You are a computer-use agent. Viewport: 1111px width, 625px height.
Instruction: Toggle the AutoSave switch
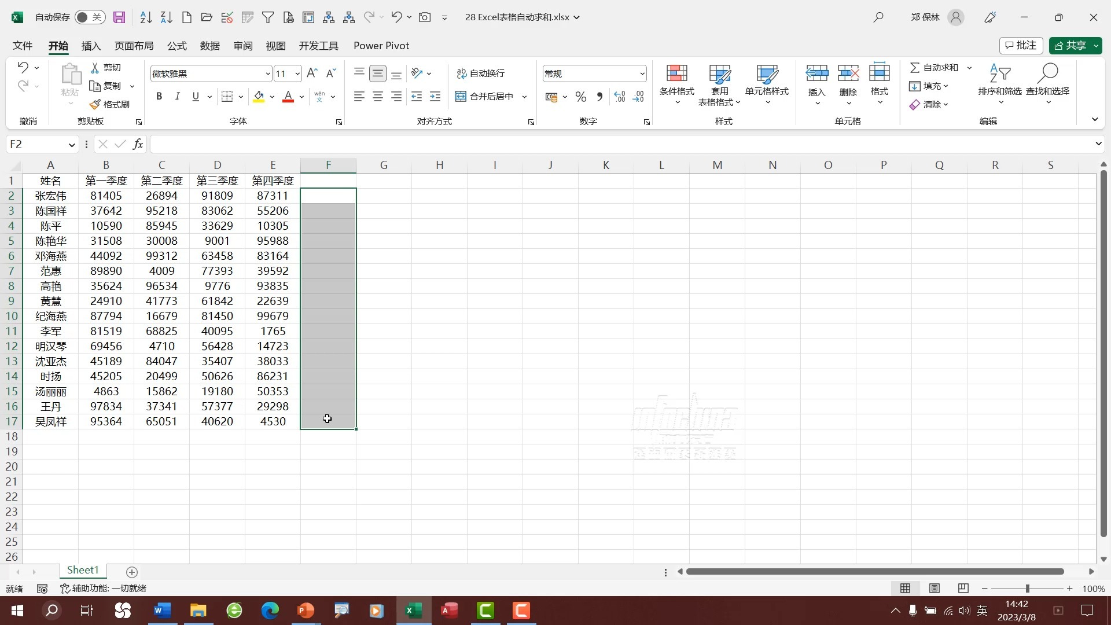coord(89,17)
